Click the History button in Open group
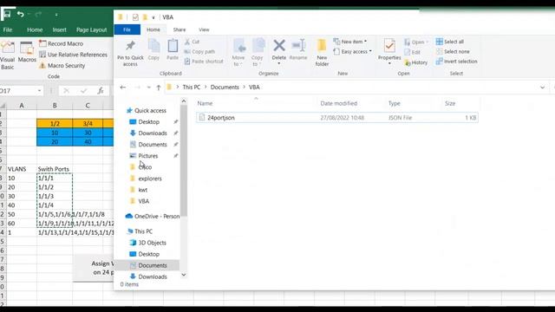Image resolution: width=555 pixels, height=312 pixels. tap(416, 62)
